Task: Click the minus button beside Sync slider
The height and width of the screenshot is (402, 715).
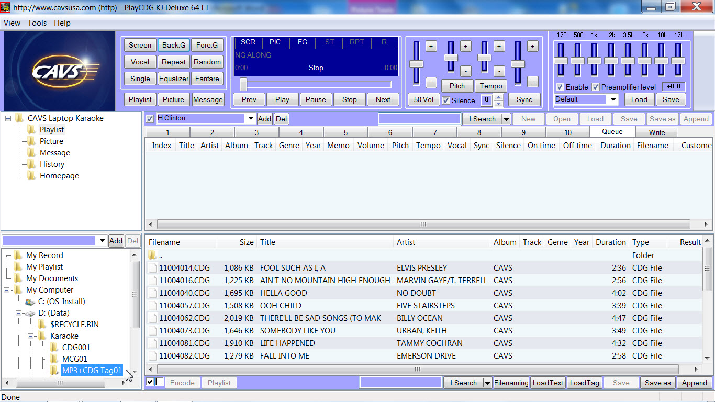Action: point(532,82)
